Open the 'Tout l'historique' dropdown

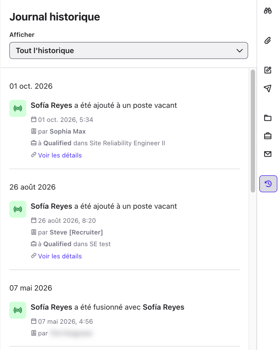tap(129, 51)
